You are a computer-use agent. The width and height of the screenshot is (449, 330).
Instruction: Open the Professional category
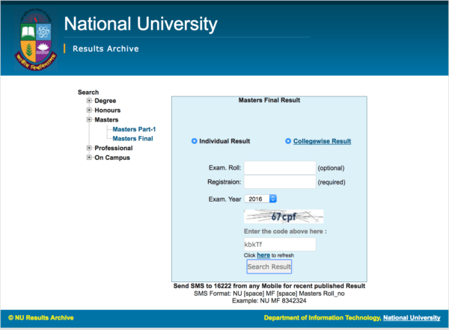click(x=114, y=149)
